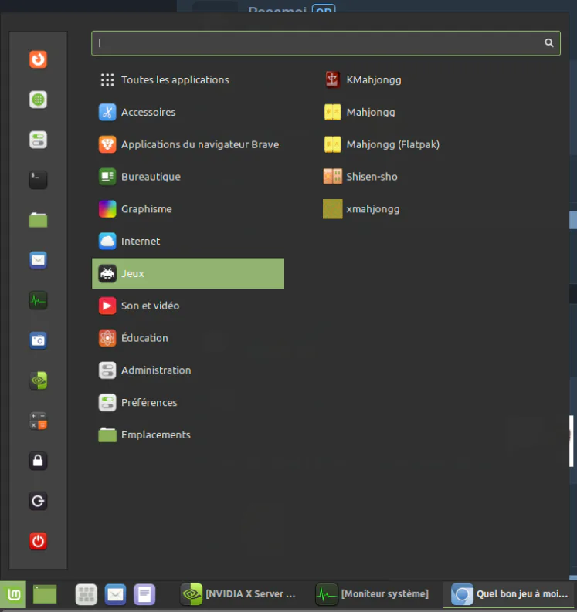Switch to Quel bon jeu browser window
The width and height of the screenshot is (577, 612).
(510, 594)
